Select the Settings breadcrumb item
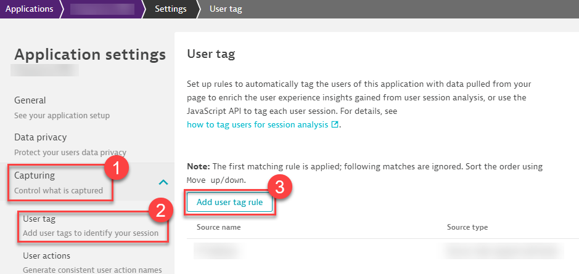The image size is (579, 274). 171,9
